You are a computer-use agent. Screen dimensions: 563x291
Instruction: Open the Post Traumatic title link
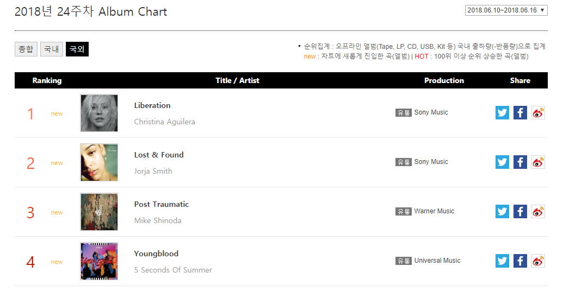(x=162, y=204)
